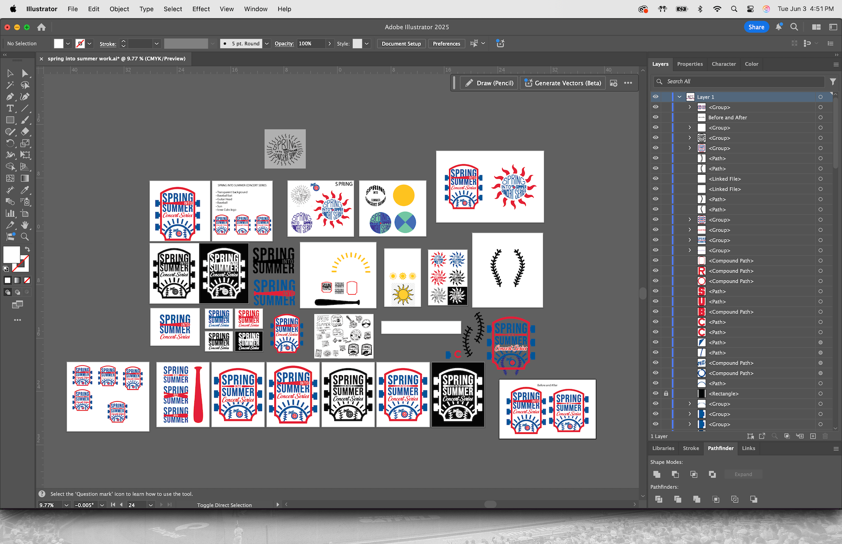Select the Perspective Grid tool

pyautogui.click(x=25, y=167)
